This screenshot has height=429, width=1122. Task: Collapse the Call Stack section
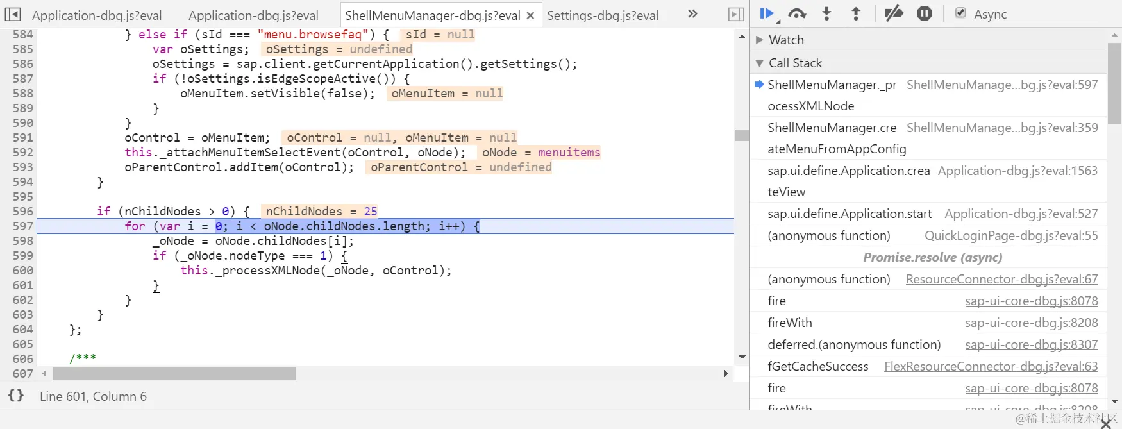pos(760,63)
